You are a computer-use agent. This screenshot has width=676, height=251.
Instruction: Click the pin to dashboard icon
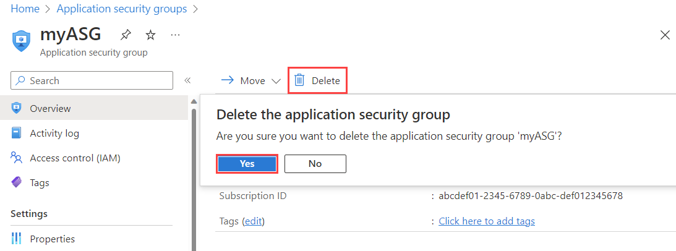[126, 35]
